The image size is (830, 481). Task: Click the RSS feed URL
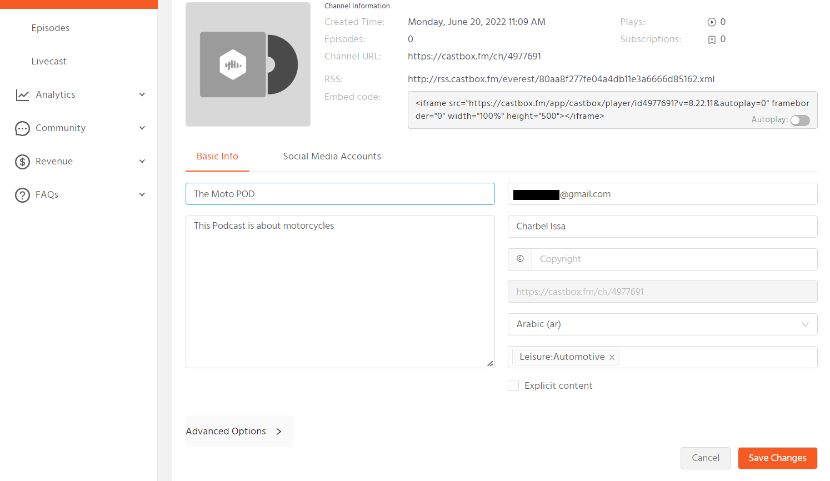point(561,79)
